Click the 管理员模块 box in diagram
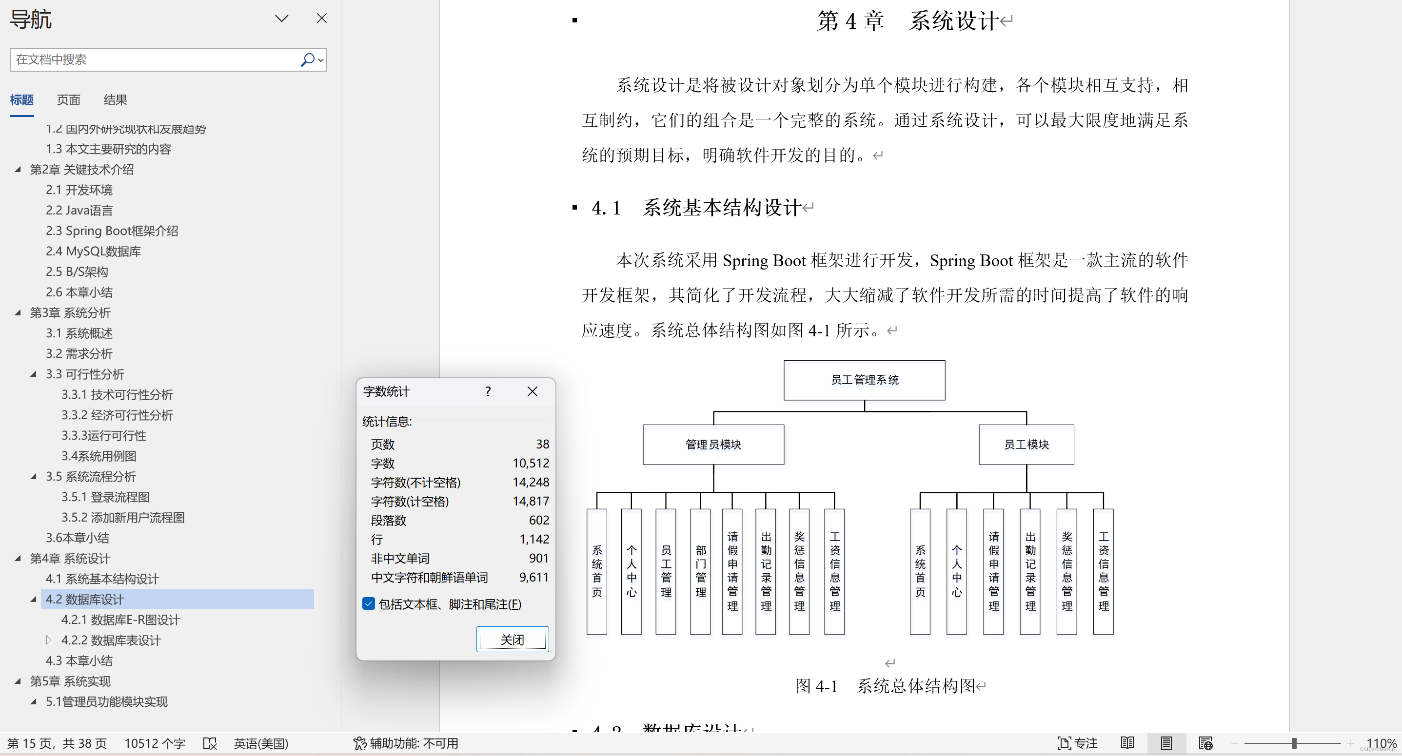This screenshot has width=1402, height=756. pyautogui.click(x=713, y=445)
